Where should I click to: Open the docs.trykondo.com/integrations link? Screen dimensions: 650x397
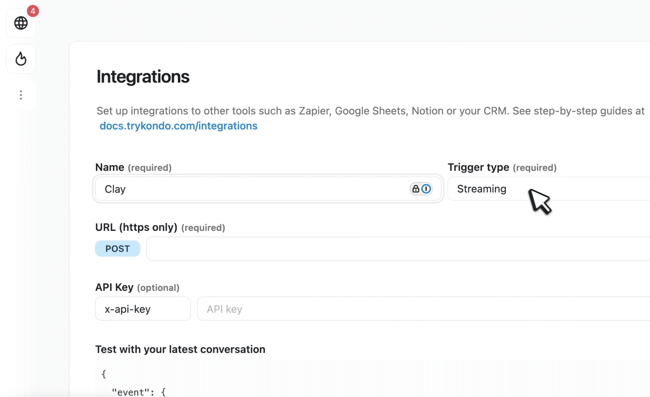pyautogui.click(x=178, y=126)
